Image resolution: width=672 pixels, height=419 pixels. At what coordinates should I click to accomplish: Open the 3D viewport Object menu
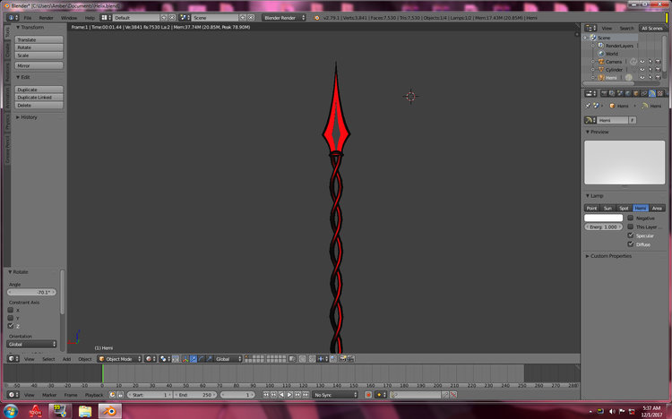85,359
